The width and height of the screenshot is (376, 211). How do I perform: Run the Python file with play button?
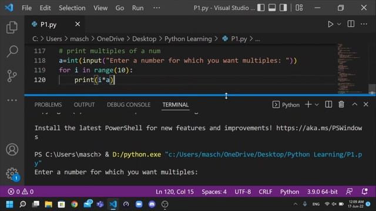(331, 24)
